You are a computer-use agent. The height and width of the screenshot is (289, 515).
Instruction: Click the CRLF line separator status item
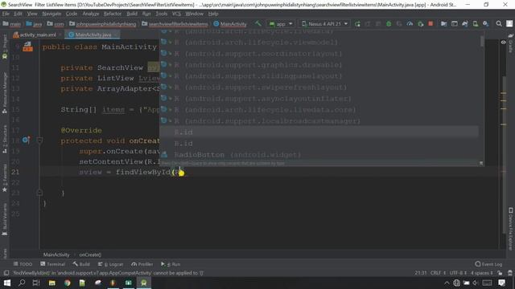tap(438, 273)
